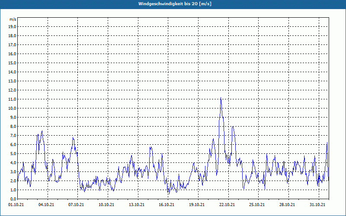Select the 10.10.21 axis label
The width and height of the screenshot is (346, 216).
106,205
